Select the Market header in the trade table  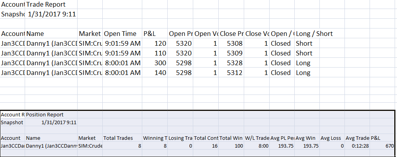pyautogui.click(x=90, y=34)
